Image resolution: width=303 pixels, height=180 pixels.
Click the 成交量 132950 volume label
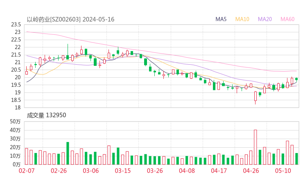pyautogui.click(x=46, y=115)
